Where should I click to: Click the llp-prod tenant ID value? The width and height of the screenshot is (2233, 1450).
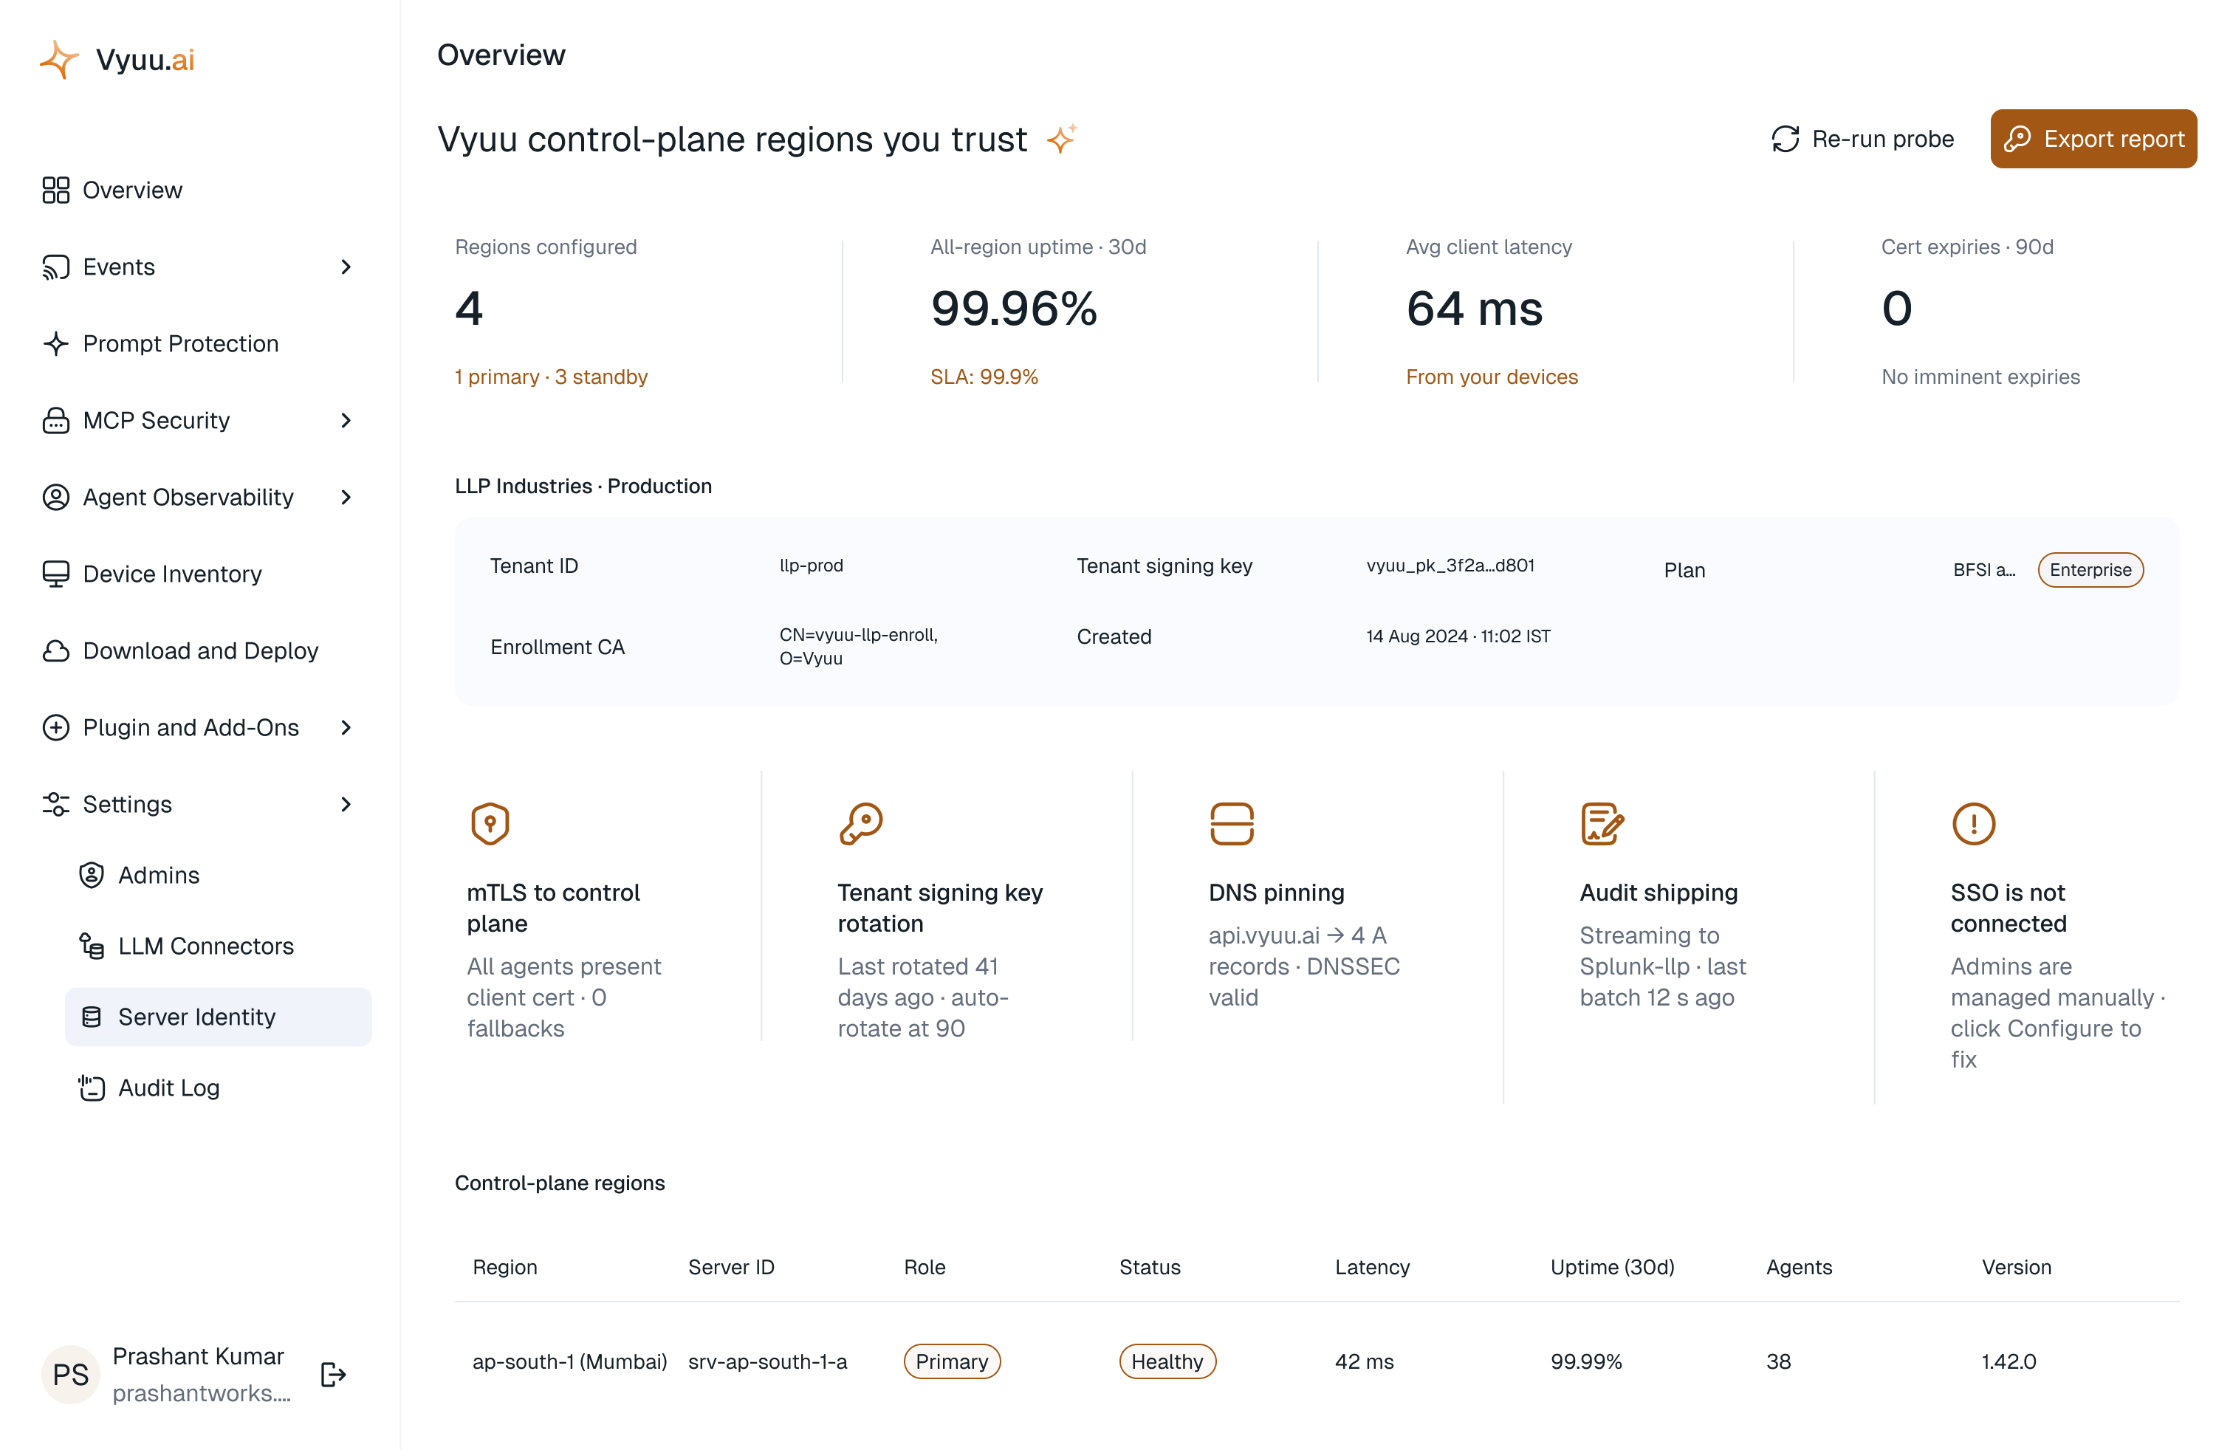(812, 566)
